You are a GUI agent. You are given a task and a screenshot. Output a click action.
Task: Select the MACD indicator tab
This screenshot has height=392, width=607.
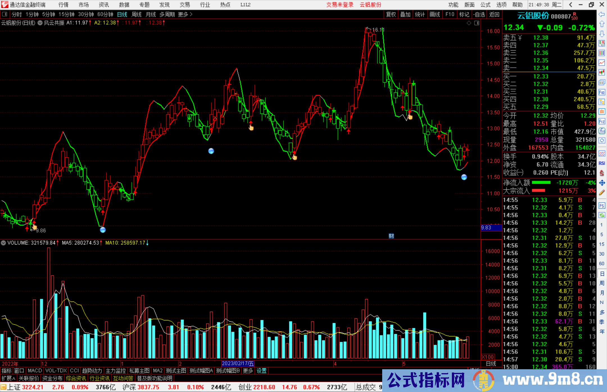pyautogui.click(x=35, y=371)
